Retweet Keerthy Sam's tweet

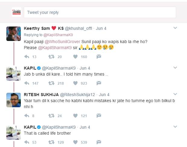coord(51,57)
